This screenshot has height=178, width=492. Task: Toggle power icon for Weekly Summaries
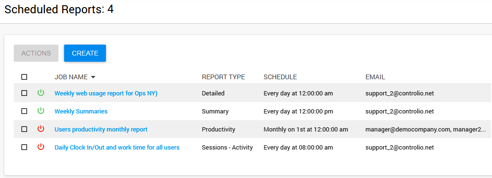(x=41, y=111)
